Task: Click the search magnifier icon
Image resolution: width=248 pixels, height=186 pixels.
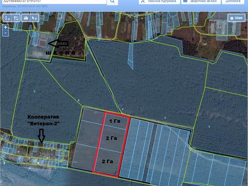Action: click(x=112, y=2)
